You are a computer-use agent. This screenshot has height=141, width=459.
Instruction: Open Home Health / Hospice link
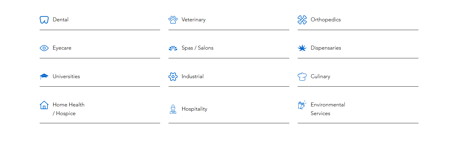[68, 109]
